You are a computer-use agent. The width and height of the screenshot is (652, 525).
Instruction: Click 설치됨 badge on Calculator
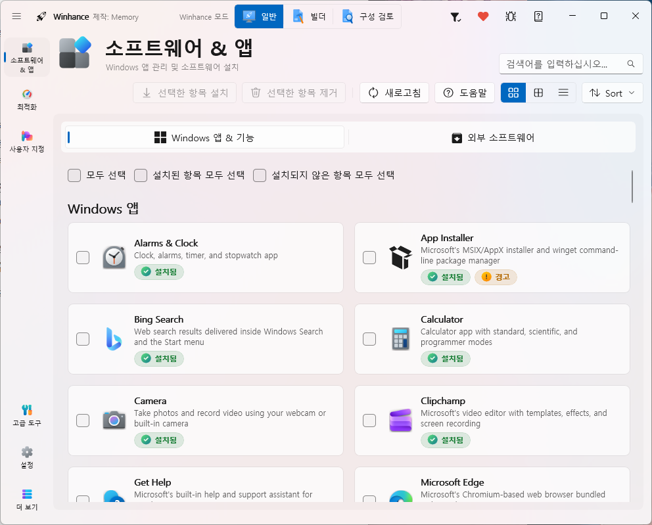[x=446, y=358]
